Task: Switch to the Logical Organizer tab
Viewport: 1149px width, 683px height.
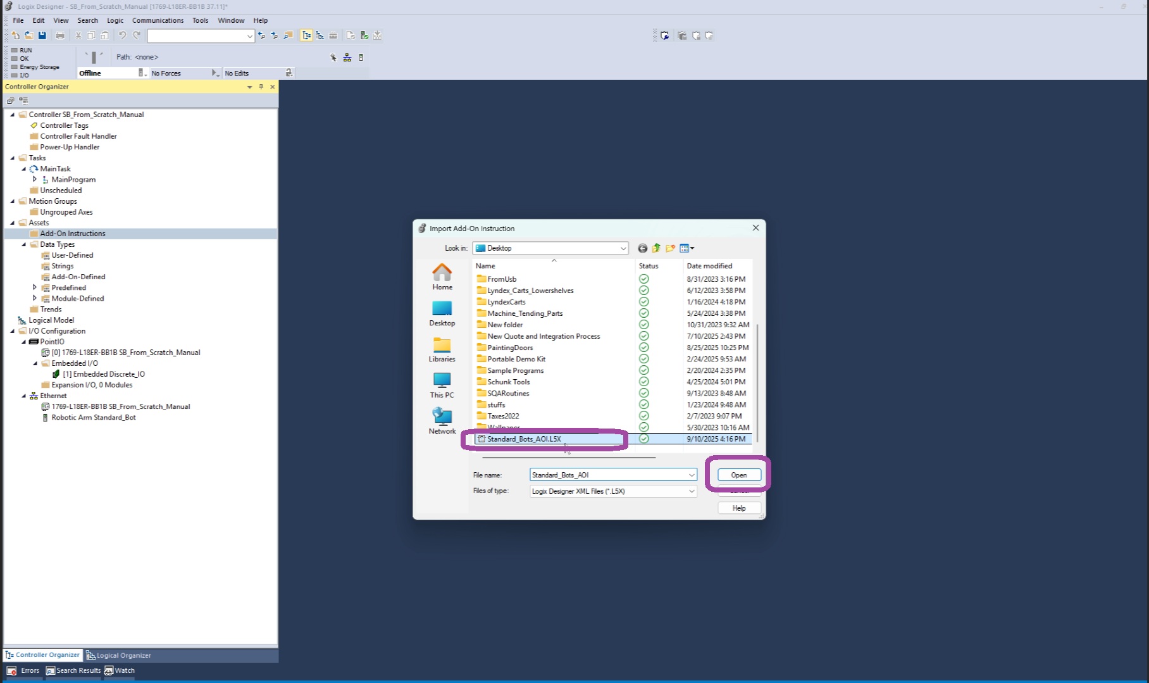Action: (x=119, y=655)
